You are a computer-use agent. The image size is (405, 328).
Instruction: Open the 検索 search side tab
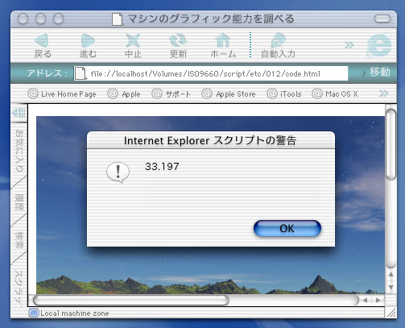19,240
